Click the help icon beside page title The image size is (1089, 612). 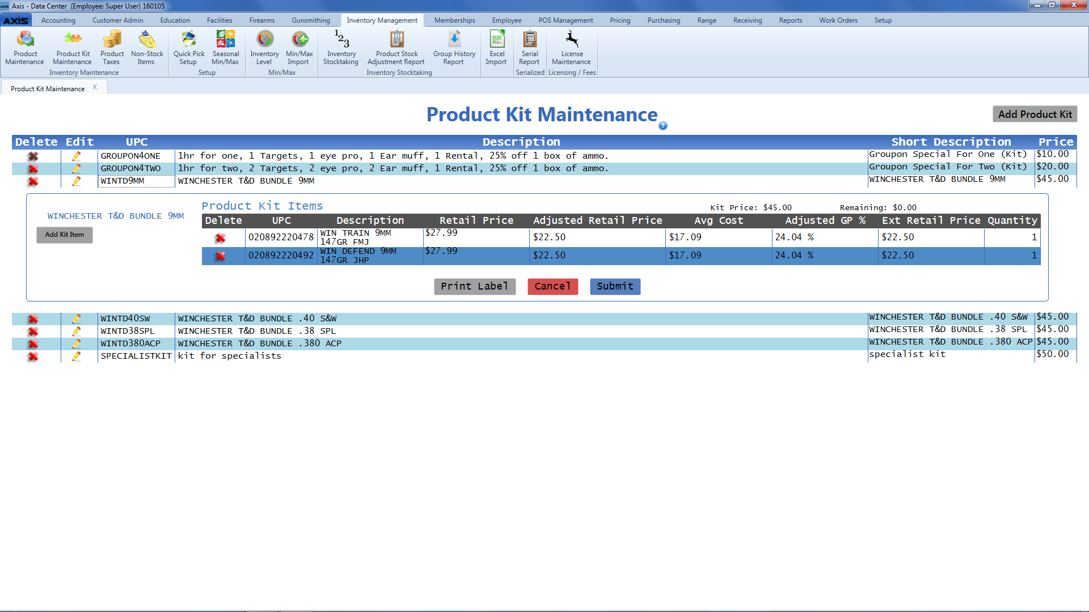(663, 126)
